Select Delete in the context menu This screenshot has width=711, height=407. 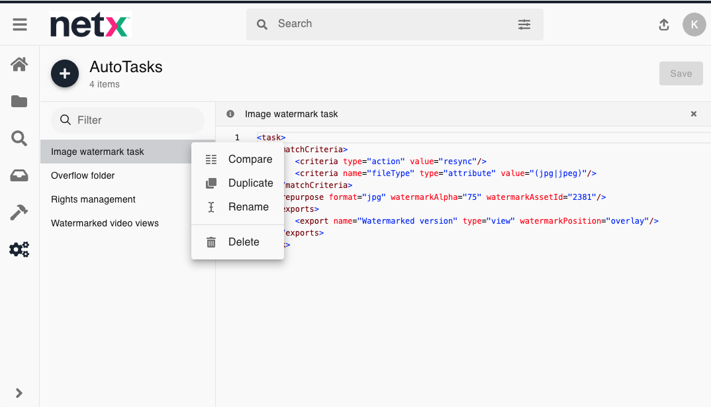pyautogui.click(x=244, y=242)
